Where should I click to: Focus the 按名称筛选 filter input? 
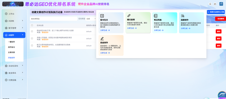(54, 19)
